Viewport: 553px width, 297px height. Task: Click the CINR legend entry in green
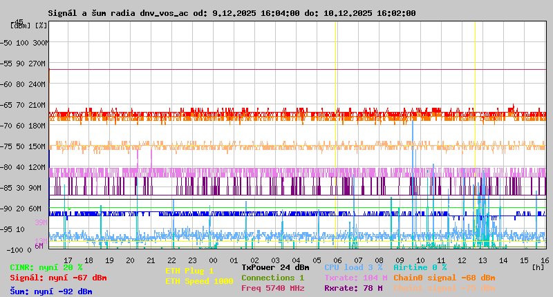[x=46, y=267]
